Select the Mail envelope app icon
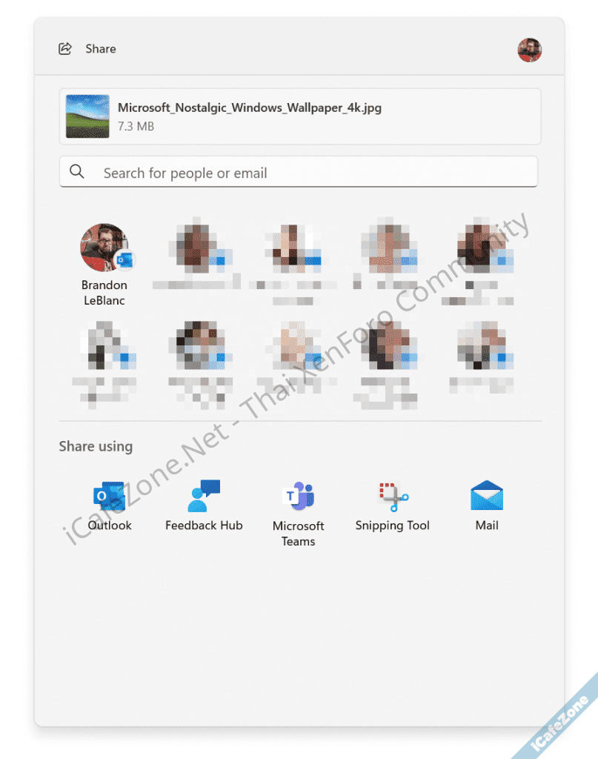Screen dimensions: 598x759 click(x=487, y=497)
